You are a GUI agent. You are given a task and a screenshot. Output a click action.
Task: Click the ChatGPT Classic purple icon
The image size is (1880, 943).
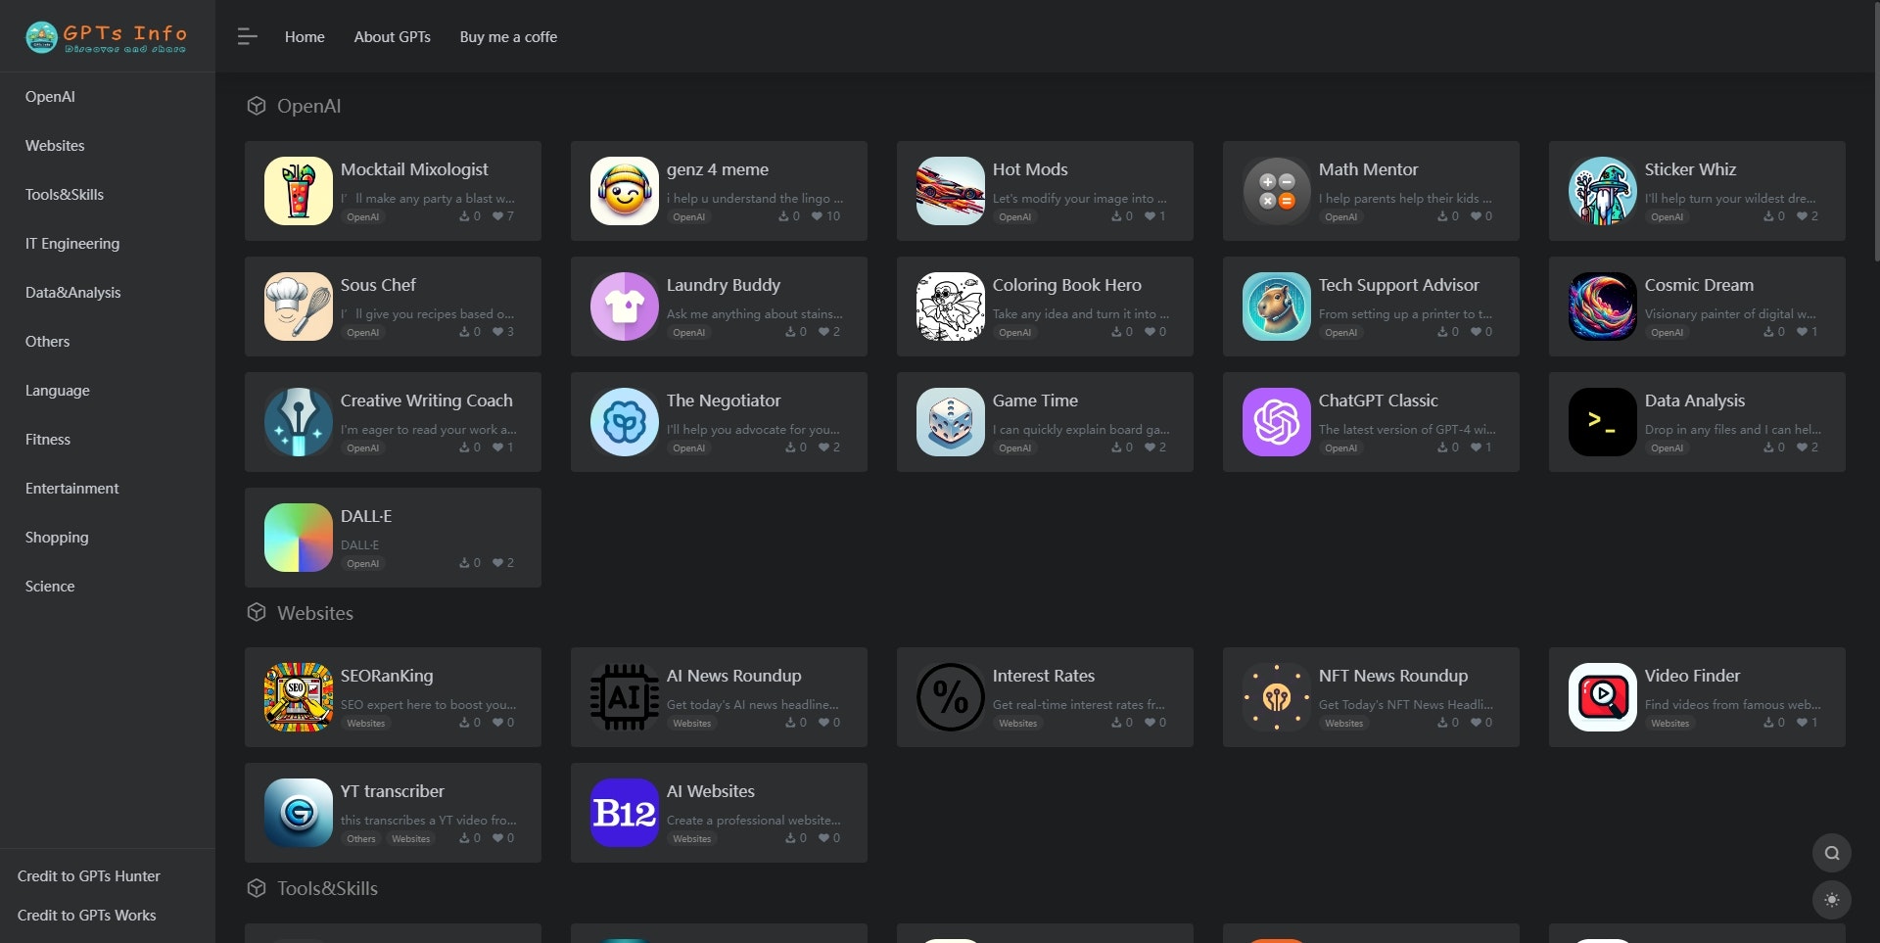[1277, 422]
